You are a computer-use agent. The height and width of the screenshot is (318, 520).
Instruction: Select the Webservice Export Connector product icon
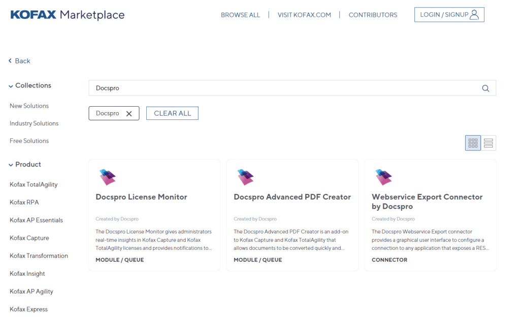[x=383, y=177]
